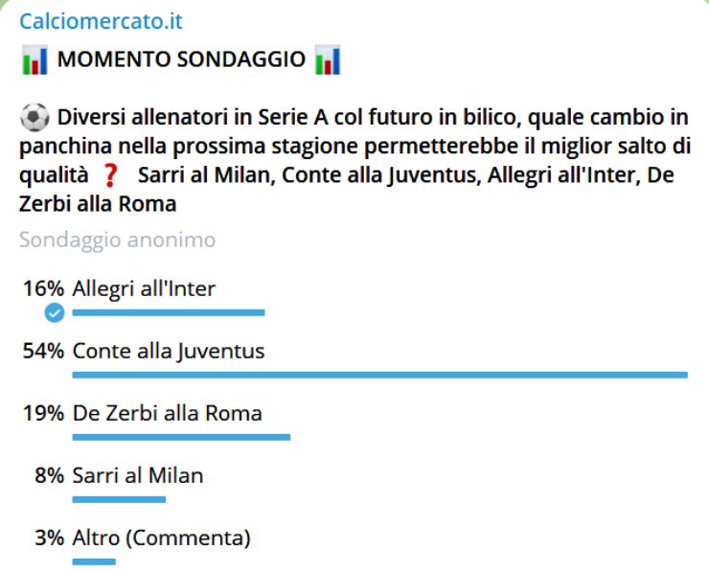709x573 pixels.
Task: Click the bar chart emoji after MOMENTO SONDAGGIO
Action: [x=328, y=60]
